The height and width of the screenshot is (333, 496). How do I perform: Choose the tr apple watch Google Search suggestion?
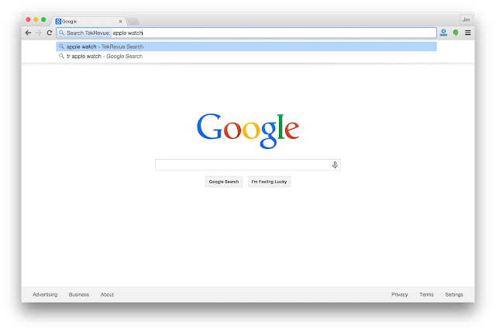click(246, 56)
